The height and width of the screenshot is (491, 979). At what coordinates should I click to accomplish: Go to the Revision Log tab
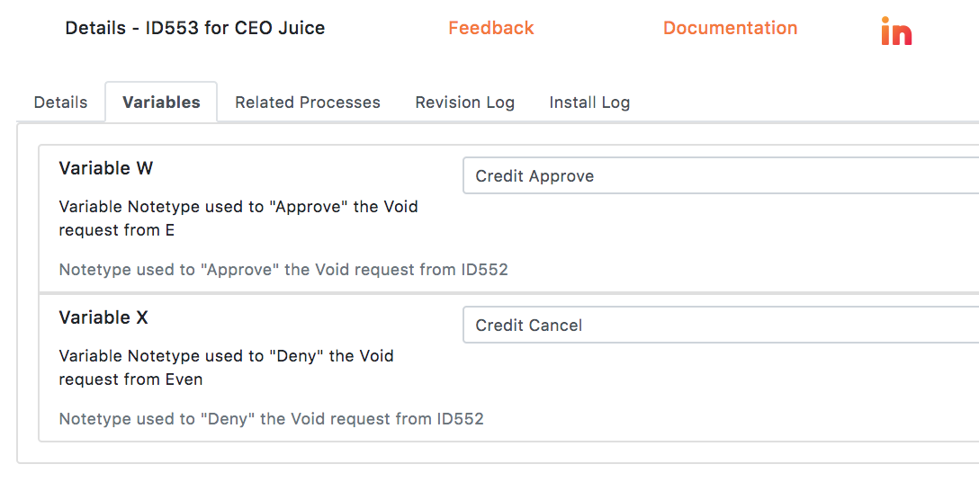click(x=464, y=103)
